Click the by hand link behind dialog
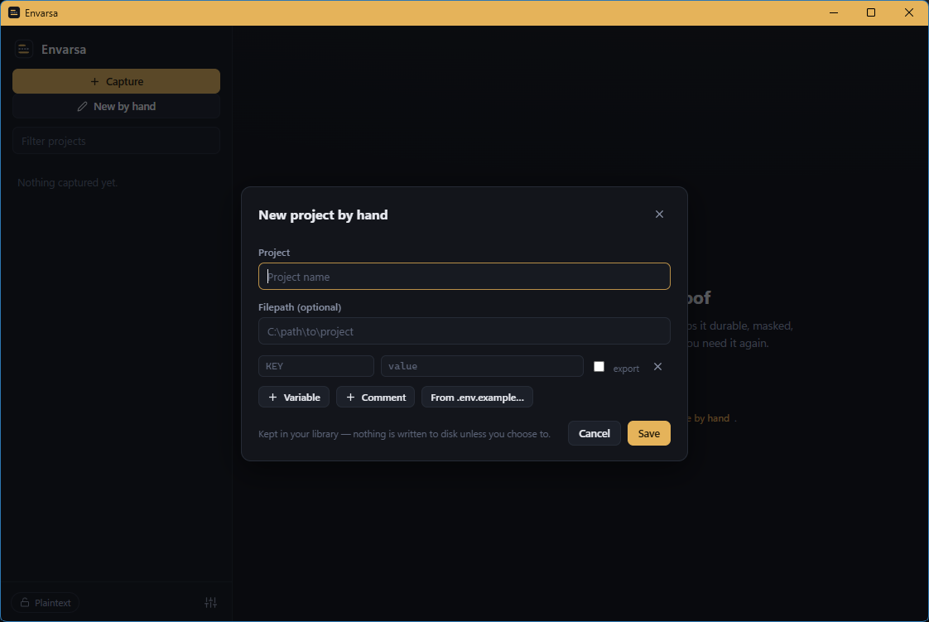This screenshot has height=622, width=929. point(710,418)
